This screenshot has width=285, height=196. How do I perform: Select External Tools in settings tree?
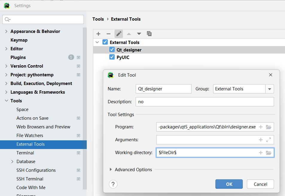coord(43,144)
